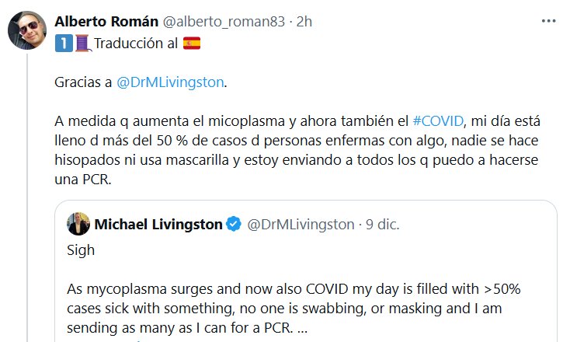570x342 pixels.
Task: Click the Michael Livingston name in quote
Action: click(158, 225)
